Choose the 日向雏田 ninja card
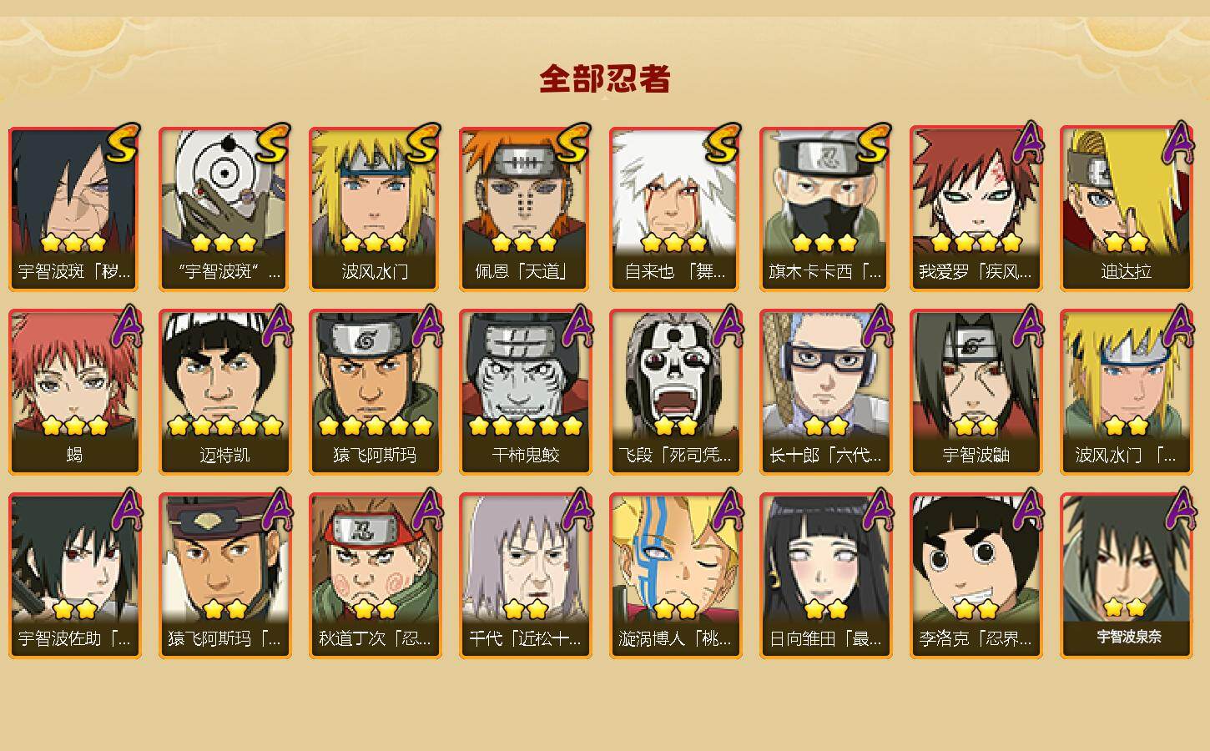 825,576
